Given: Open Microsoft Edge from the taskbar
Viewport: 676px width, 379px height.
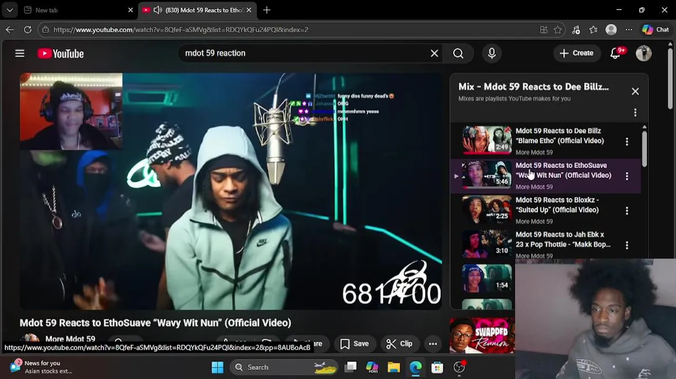Looking at the screenshot, I should (415, 367).
